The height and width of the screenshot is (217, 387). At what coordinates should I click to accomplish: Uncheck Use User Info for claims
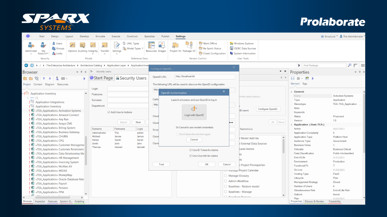[x=191, y=156]
